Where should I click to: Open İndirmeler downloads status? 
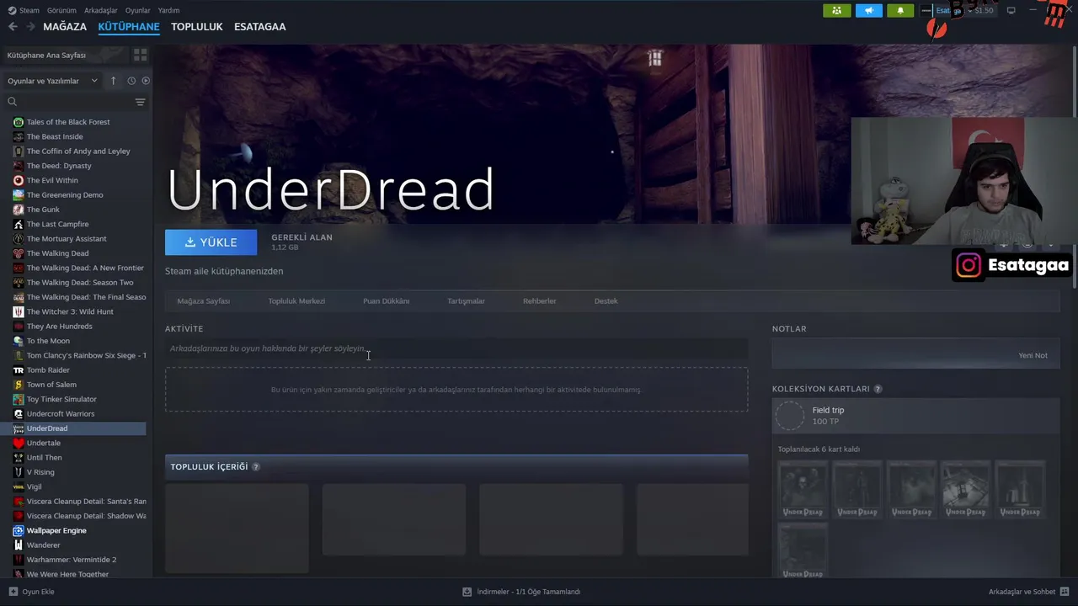tap(521, 592)
